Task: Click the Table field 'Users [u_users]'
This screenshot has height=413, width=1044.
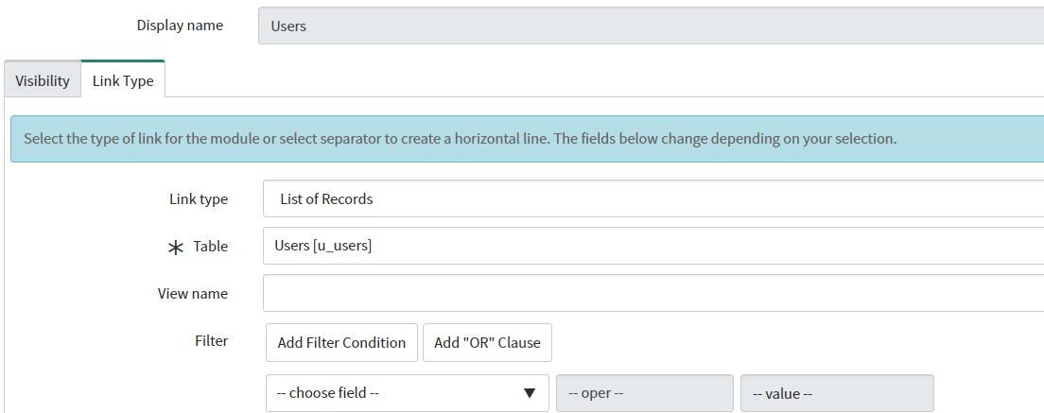Action: pyautogui.click(x=653, y=246)
